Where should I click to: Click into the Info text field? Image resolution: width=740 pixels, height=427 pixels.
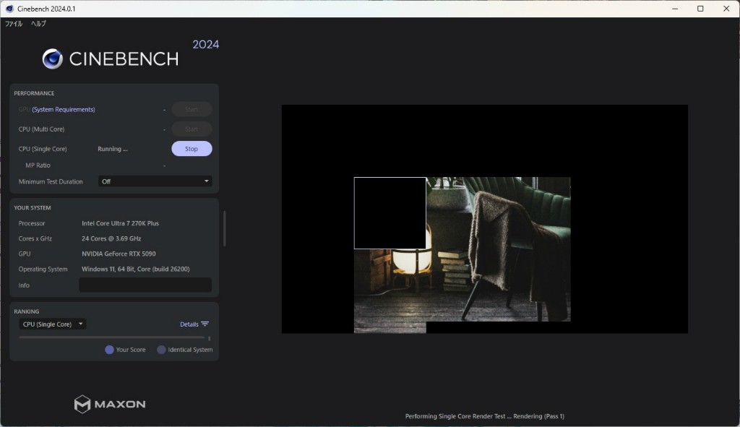coord(145,285)
